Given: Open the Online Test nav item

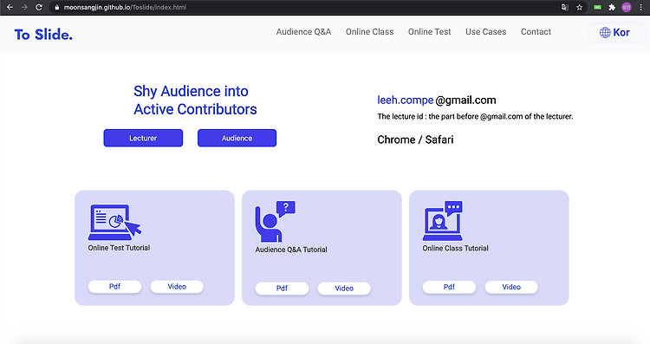Looking at the screenshot, I should pyautogui.click(x=430, y=32).
